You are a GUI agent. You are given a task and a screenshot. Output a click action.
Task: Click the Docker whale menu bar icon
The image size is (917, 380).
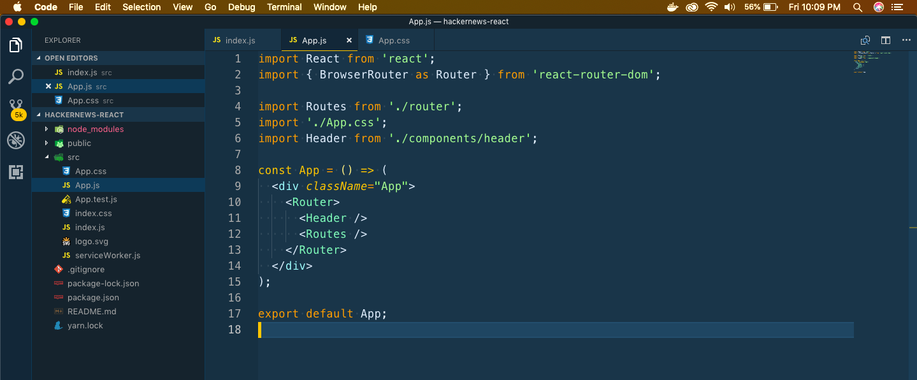tap(672, 7)
